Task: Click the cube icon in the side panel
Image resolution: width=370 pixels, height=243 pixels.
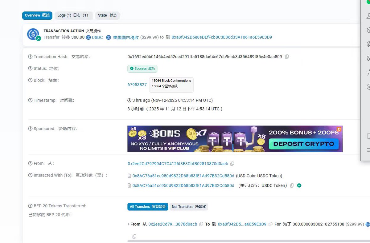Action: pos(368,30)
